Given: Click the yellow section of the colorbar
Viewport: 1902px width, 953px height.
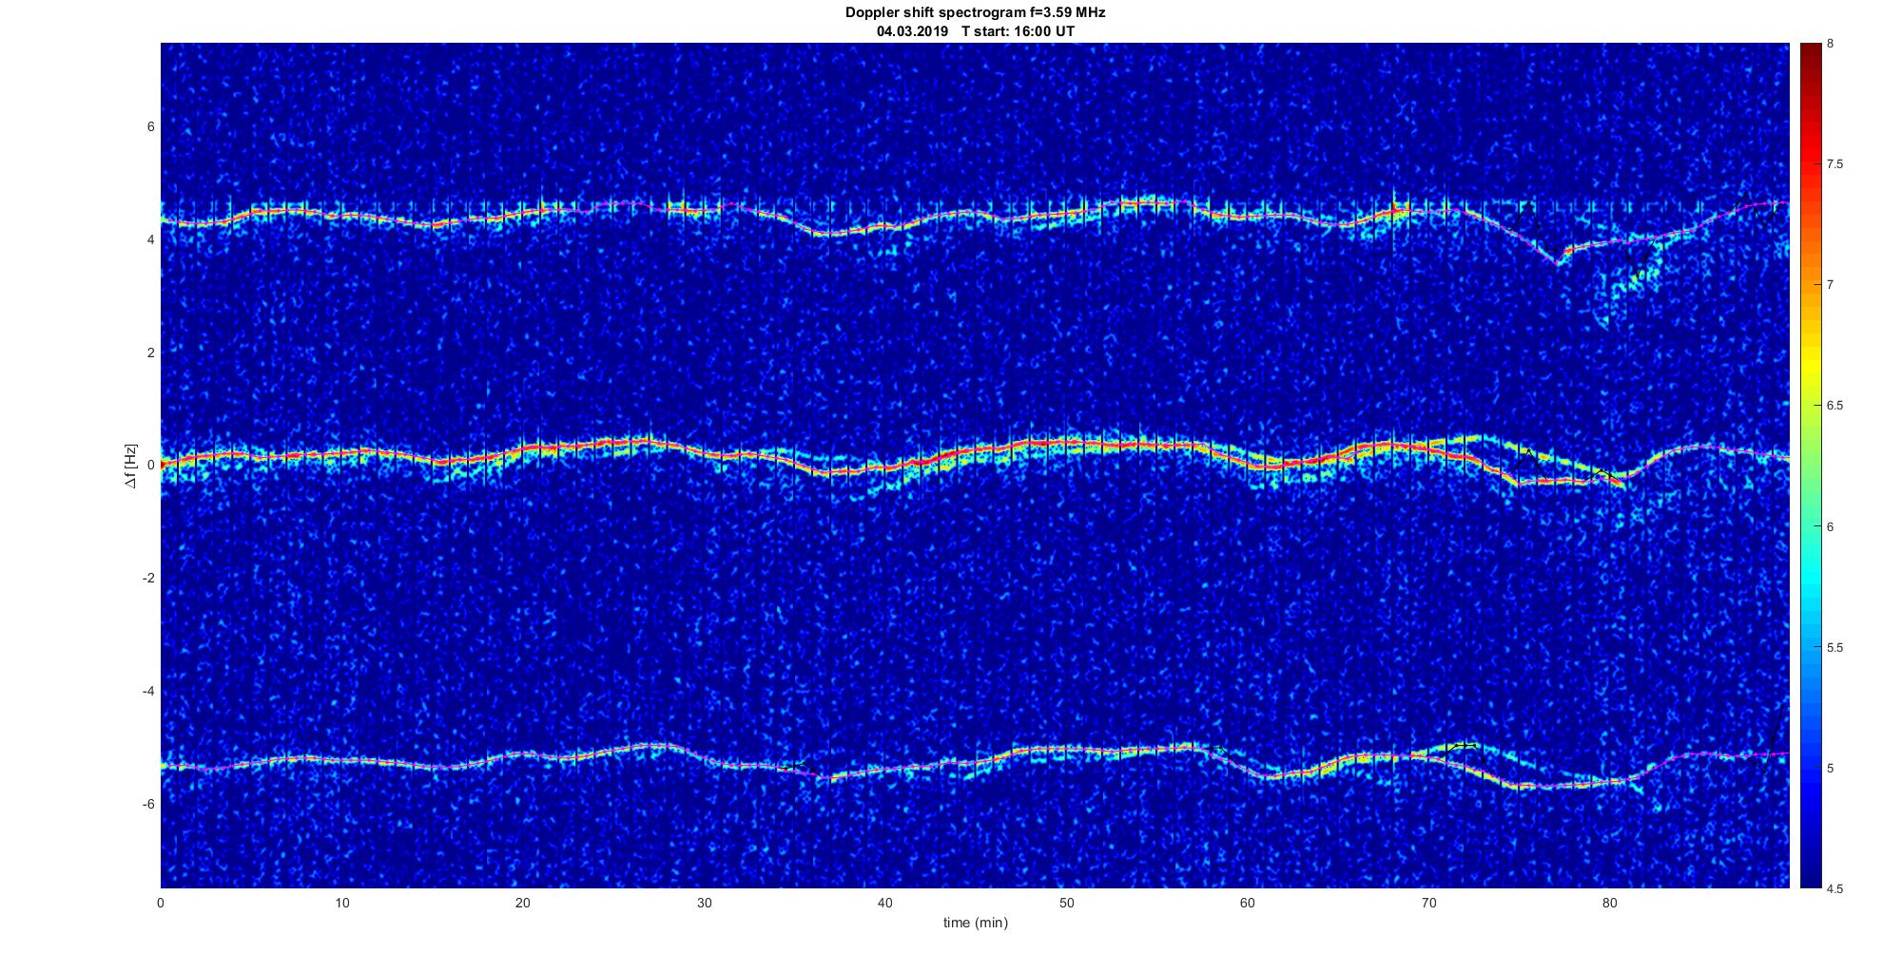Looking at the screenshot, I should coord(1811,366).
